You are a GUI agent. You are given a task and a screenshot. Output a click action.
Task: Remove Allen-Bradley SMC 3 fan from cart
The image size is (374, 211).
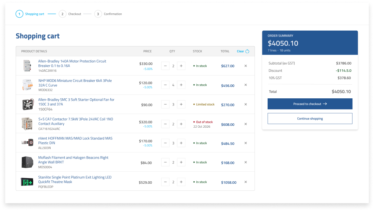tap(246, 105)
